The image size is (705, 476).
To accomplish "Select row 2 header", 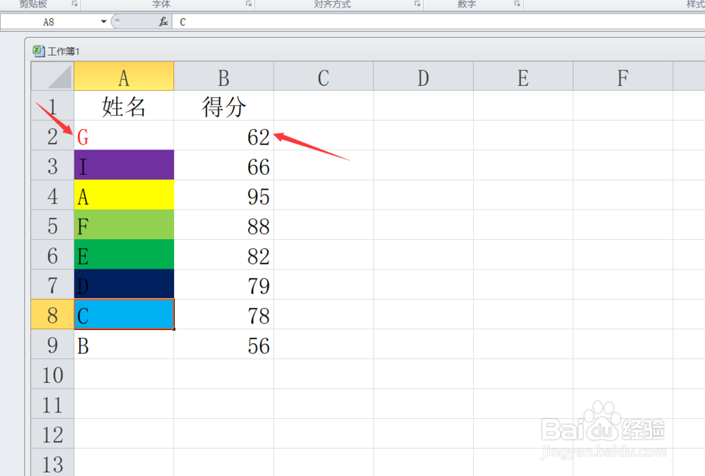I will 53,135.
